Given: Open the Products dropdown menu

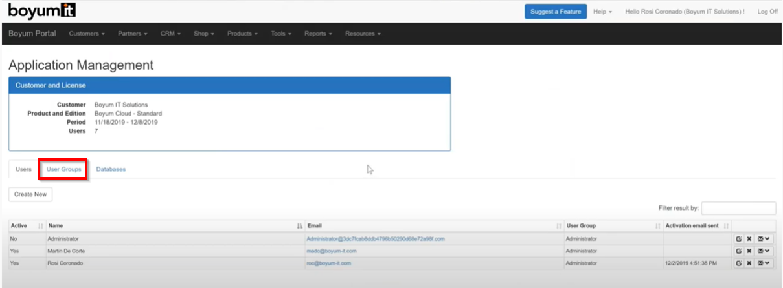Looking at the screenshot, I should tap(242, 34).
